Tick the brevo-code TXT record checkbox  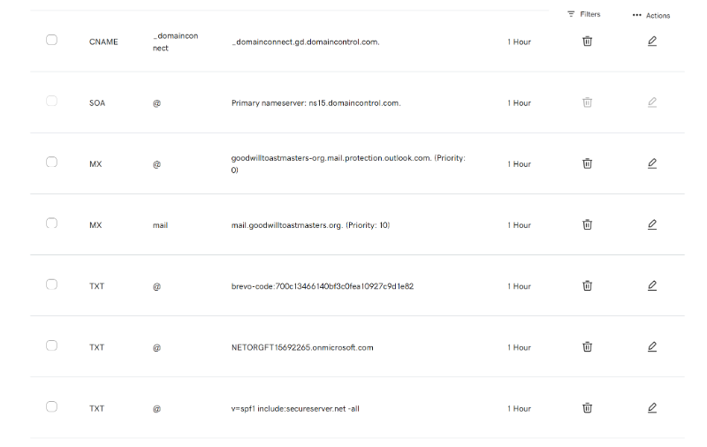pos(52,284)
